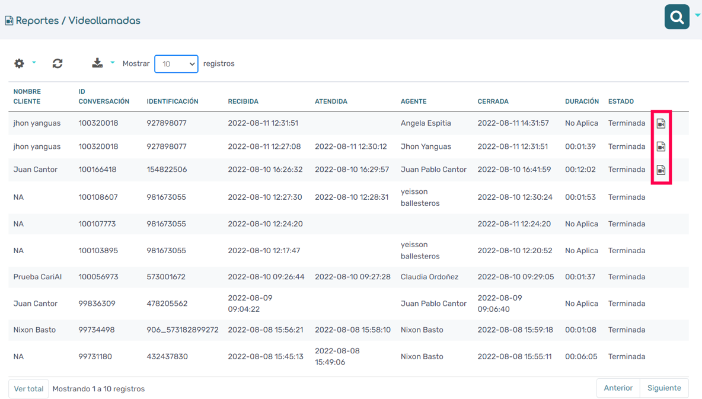
Task: Sort by RECIBIDA column header
Action: (x=243, y=101)
